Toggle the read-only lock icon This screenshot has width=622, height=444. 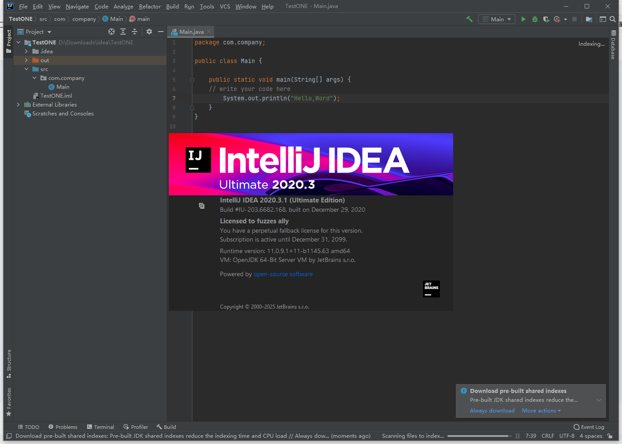610,436
